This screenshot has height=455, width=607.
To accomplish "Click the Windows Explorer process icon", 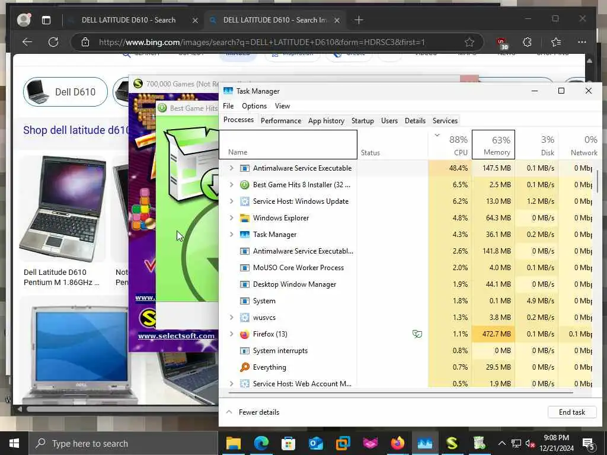I will [244, 218].
